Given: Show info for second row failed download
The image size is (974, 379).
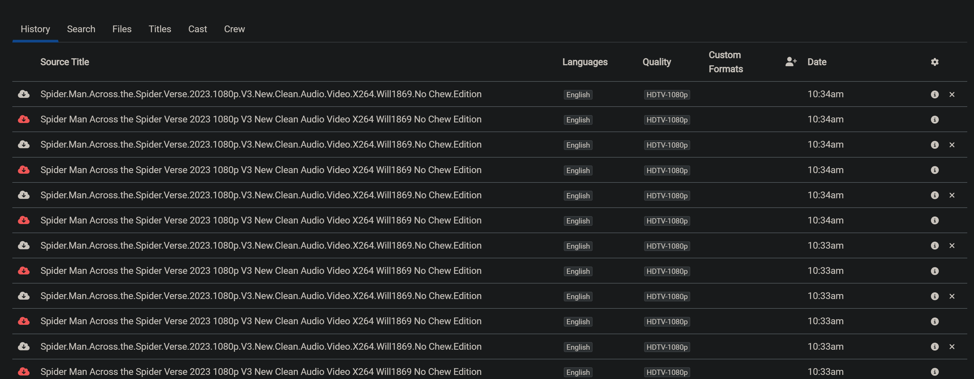Looking at the screenshot, I should click(934, 120).
